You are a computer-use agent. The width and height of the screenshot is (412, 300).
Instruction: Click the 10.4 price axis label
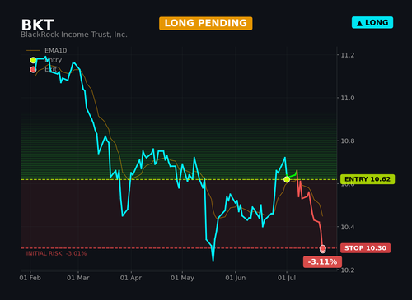click(348, 227)
